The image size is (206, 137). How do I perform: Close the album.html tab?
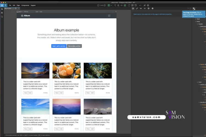19,8
